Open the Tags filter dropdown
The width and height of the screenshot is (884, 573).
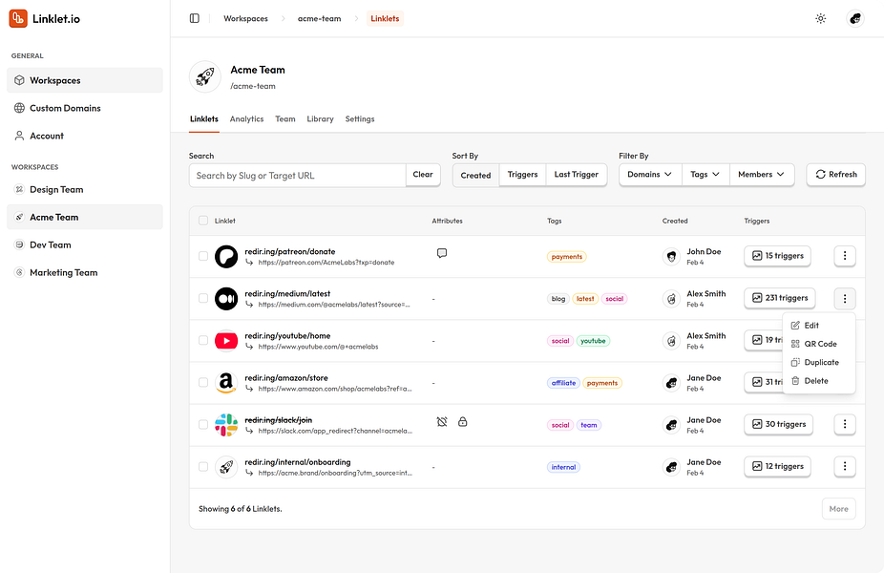point(705,175)
